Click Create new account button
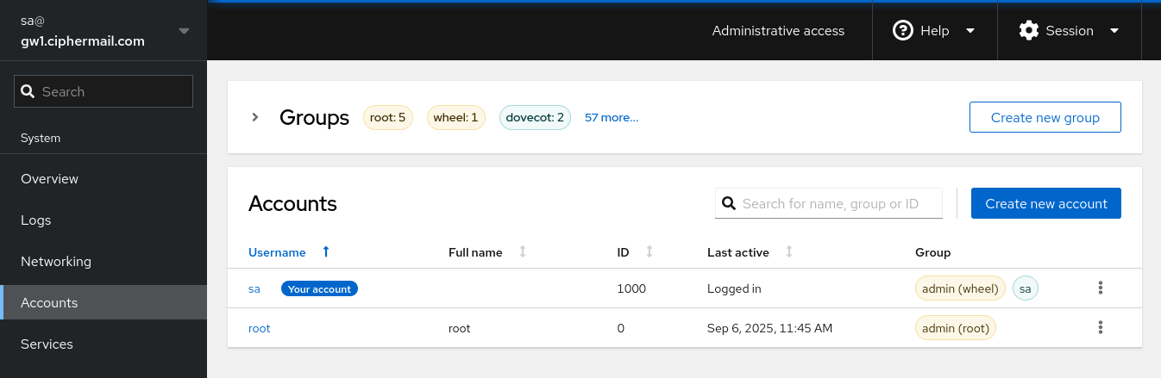The image size is (1161, 378). (1045, 204)
